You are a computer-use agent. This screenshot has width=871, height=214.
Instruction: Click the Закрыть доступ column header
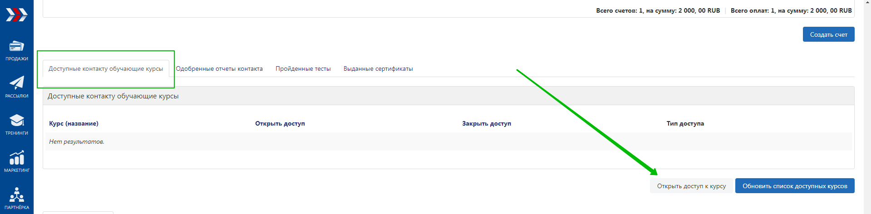point(487,123)
